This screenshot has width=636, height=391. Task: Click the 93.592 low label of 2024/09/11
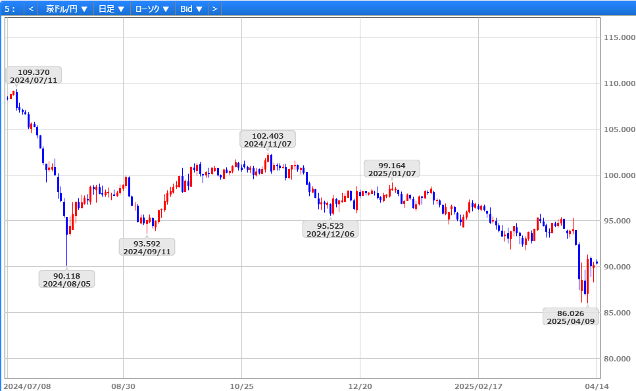(147, 247)
